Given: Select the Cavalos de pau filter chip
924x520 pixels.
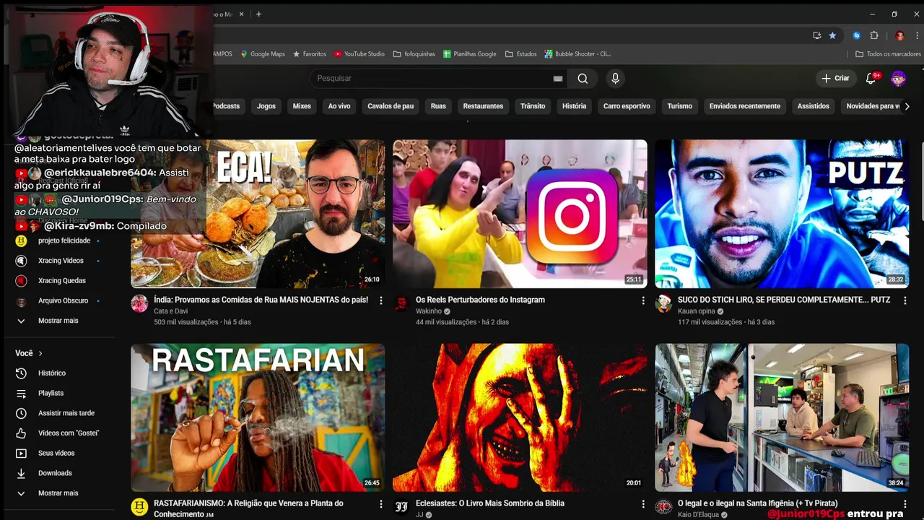Looking at the screenshot, I should [x=391, y=106].
